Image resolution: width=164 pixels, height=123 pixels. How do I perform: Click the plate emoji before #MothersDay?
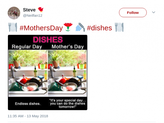13,27
